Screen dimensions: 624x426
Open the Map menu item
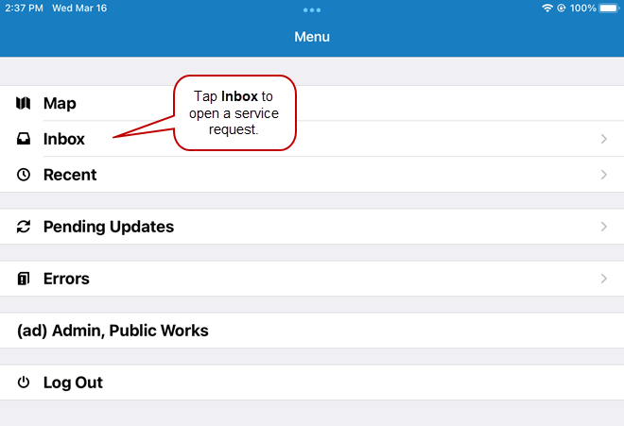coord(60,103)
